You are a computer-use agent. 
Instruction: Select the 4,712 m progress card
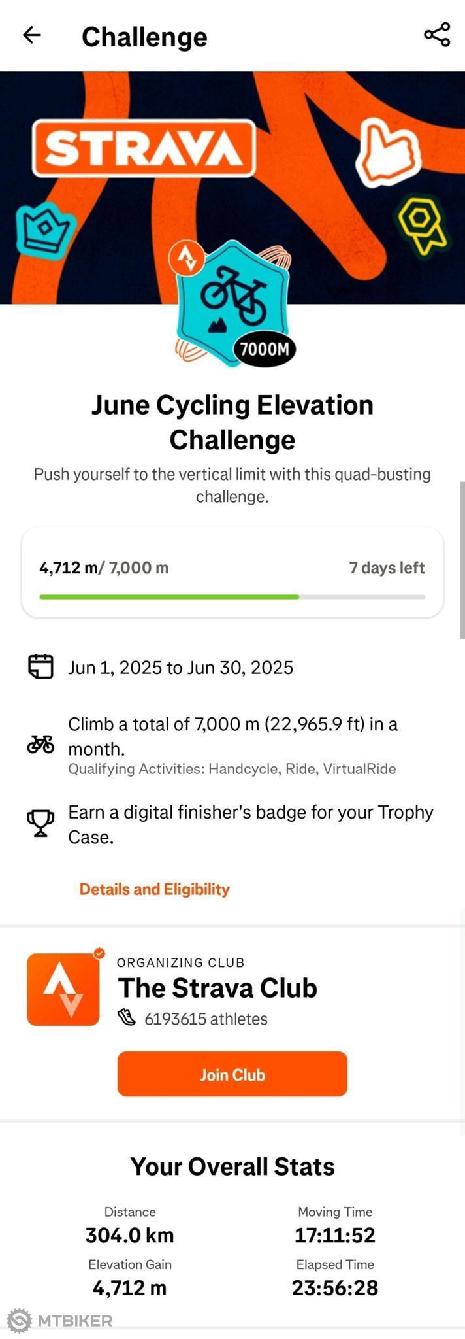pos(232,572)
